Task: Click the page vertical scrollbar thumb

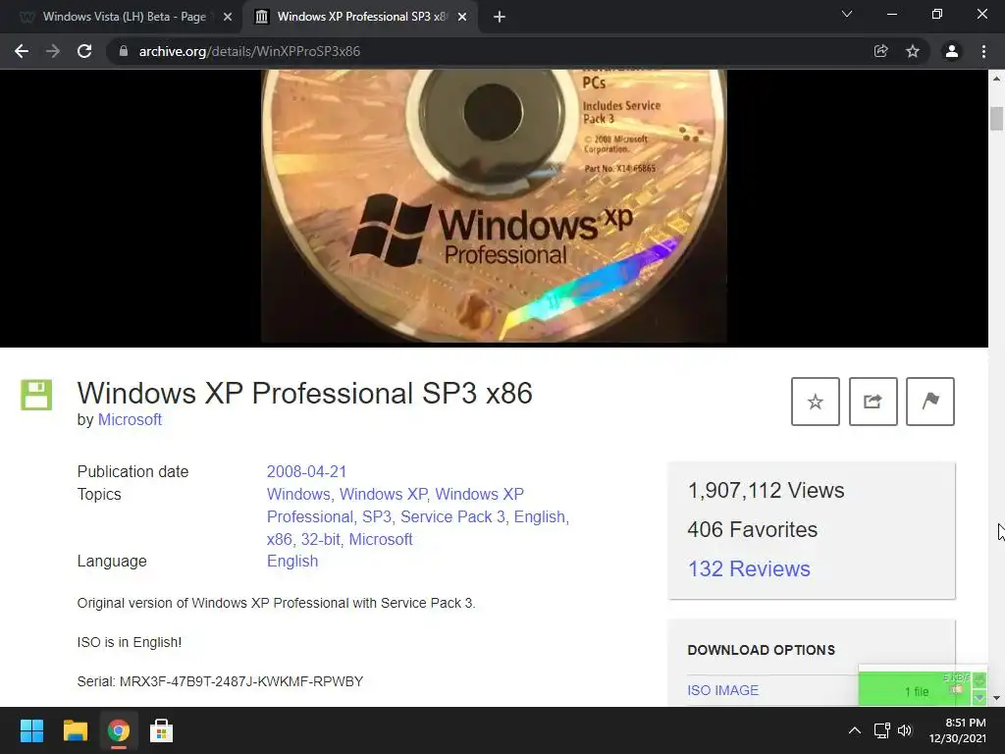Action: (x=996, y=119)
